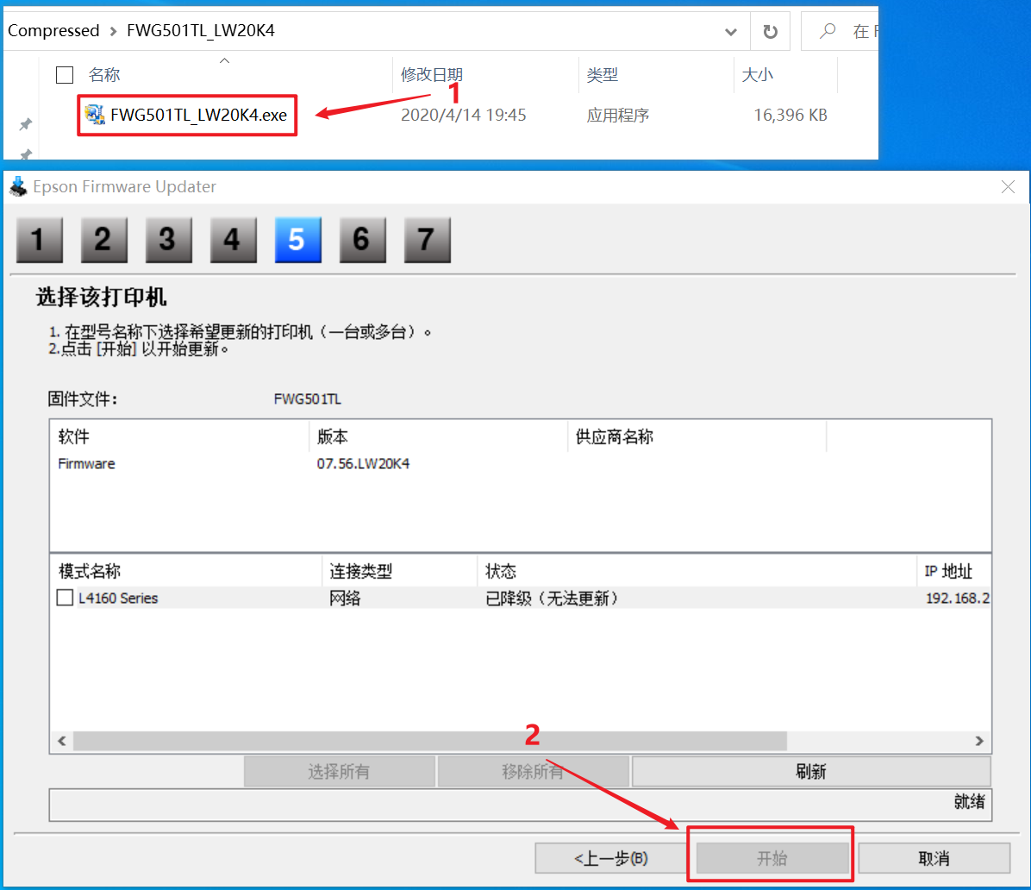The image size is (1031, 890).
Task: Click status text 已降级（无法更新）
Action: point(552,598)
